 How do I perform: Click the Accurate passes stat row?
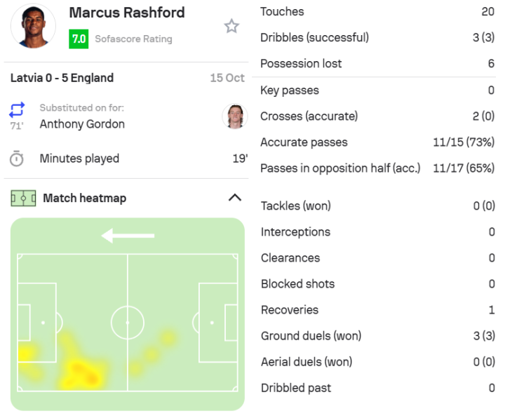tap(377, 142)
